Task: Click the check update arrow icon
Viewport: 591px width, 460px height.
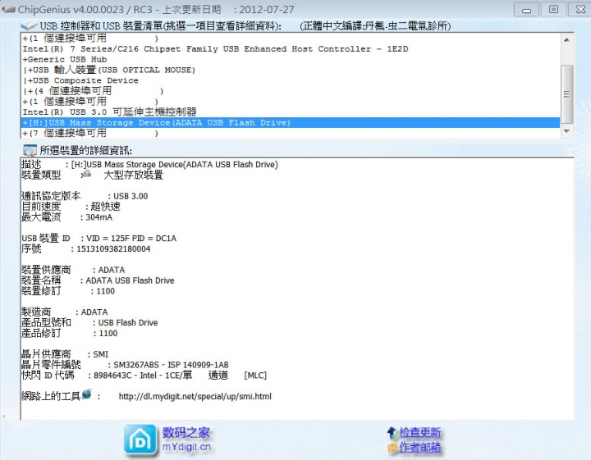Action: point(392,433)
